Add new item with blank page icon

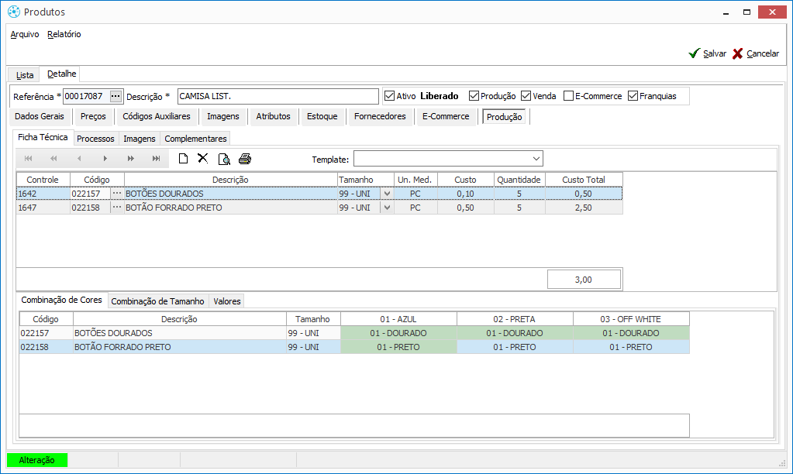pyautogui.click(x=183, y=159)
